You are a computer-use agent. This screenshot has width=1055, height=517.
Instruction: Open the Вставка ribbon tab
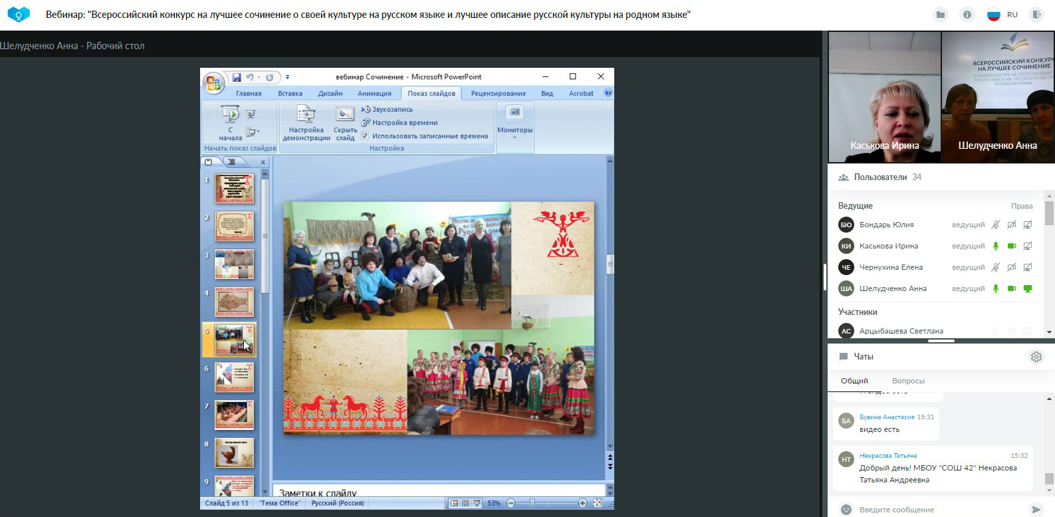(290, 94)
